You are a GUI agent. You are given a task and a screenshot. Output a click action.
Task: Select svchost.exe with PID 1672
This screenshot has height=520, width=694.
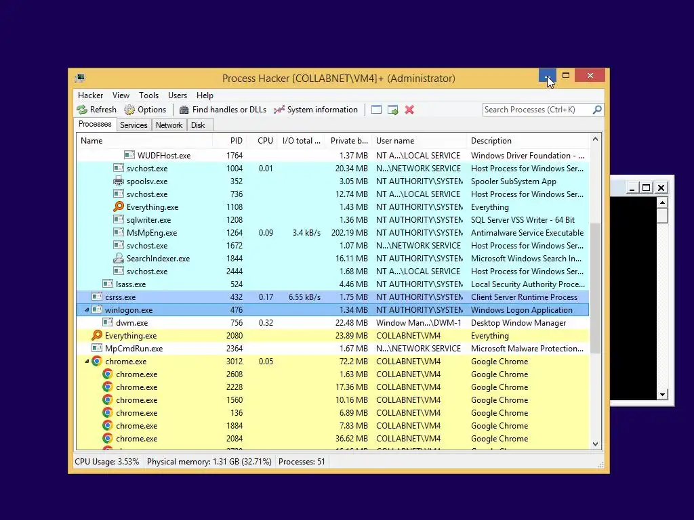[x=333, y=245]
